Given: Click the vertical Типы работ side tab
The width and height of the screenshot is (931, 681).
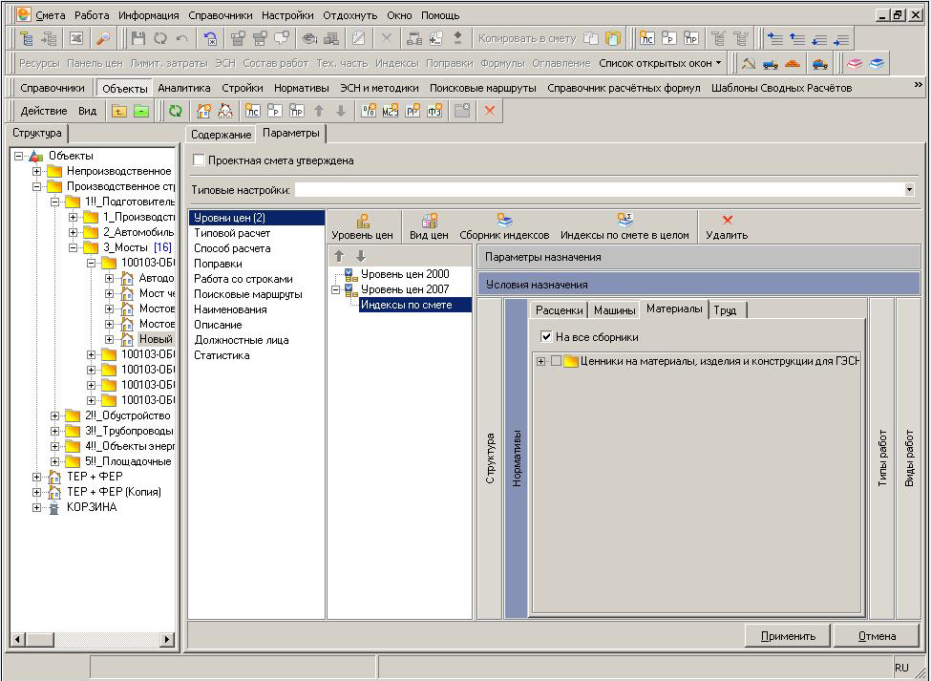Looking at the screenshot, I should click(x=882, y=458).
